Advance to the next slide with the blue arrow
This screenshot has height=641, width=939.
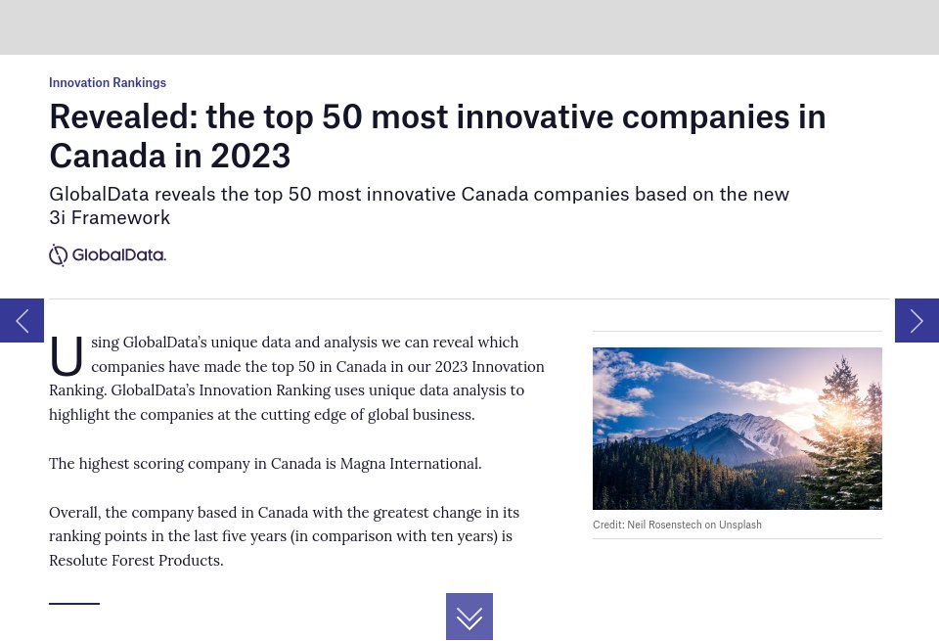tap(917, 320)
